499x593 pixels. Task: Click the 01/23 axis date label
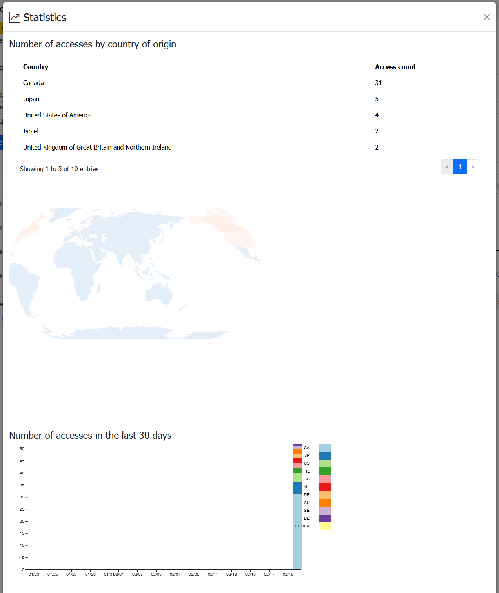click(x=34, y=574)
